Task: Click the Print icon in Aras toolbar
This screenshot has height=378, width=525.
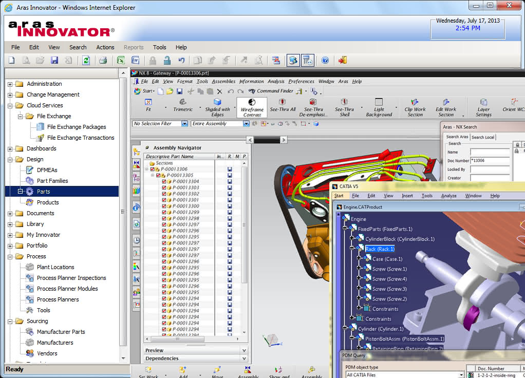Action: 103,60
